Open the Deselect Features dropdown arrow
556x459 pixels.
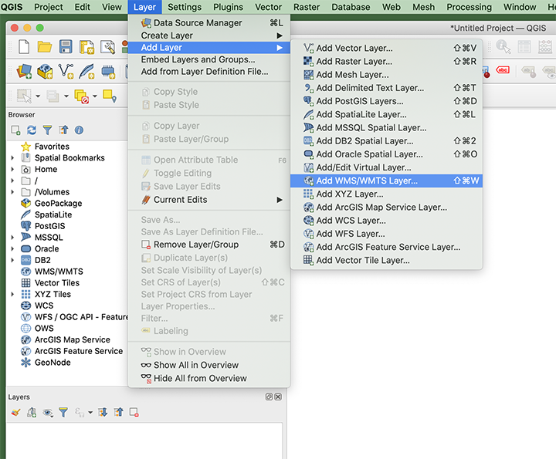[x=95, y=96]
